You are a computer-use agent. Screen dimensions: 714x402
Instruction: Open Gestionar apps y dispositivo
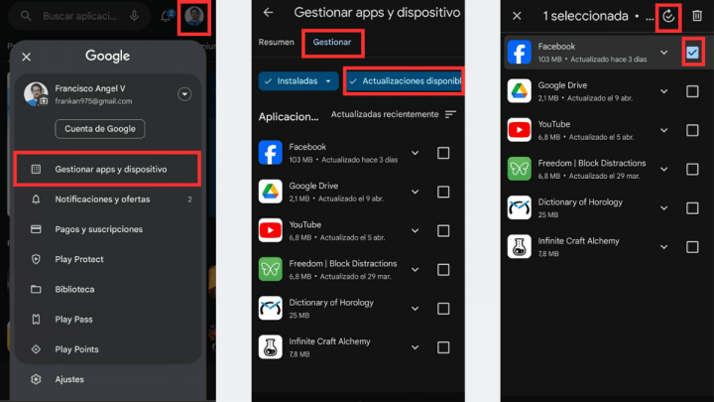tap(107, 169)
